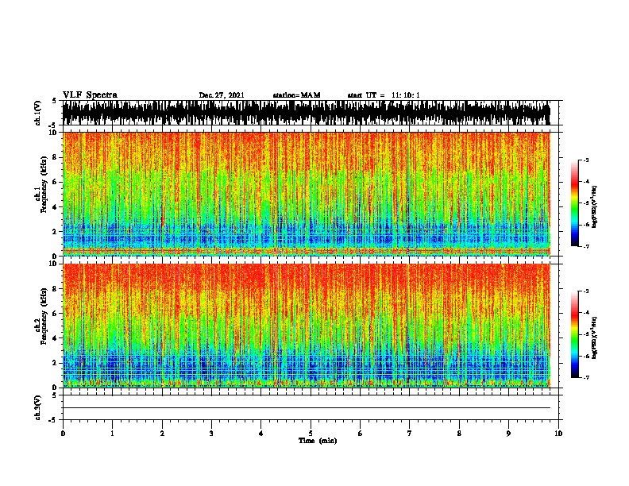Image resolution: width=629 pixels, height=486 pixels.
Task: Click the ch.1 frequency tick label "6"
Action: pyautogui.click(x=55, y=182)
